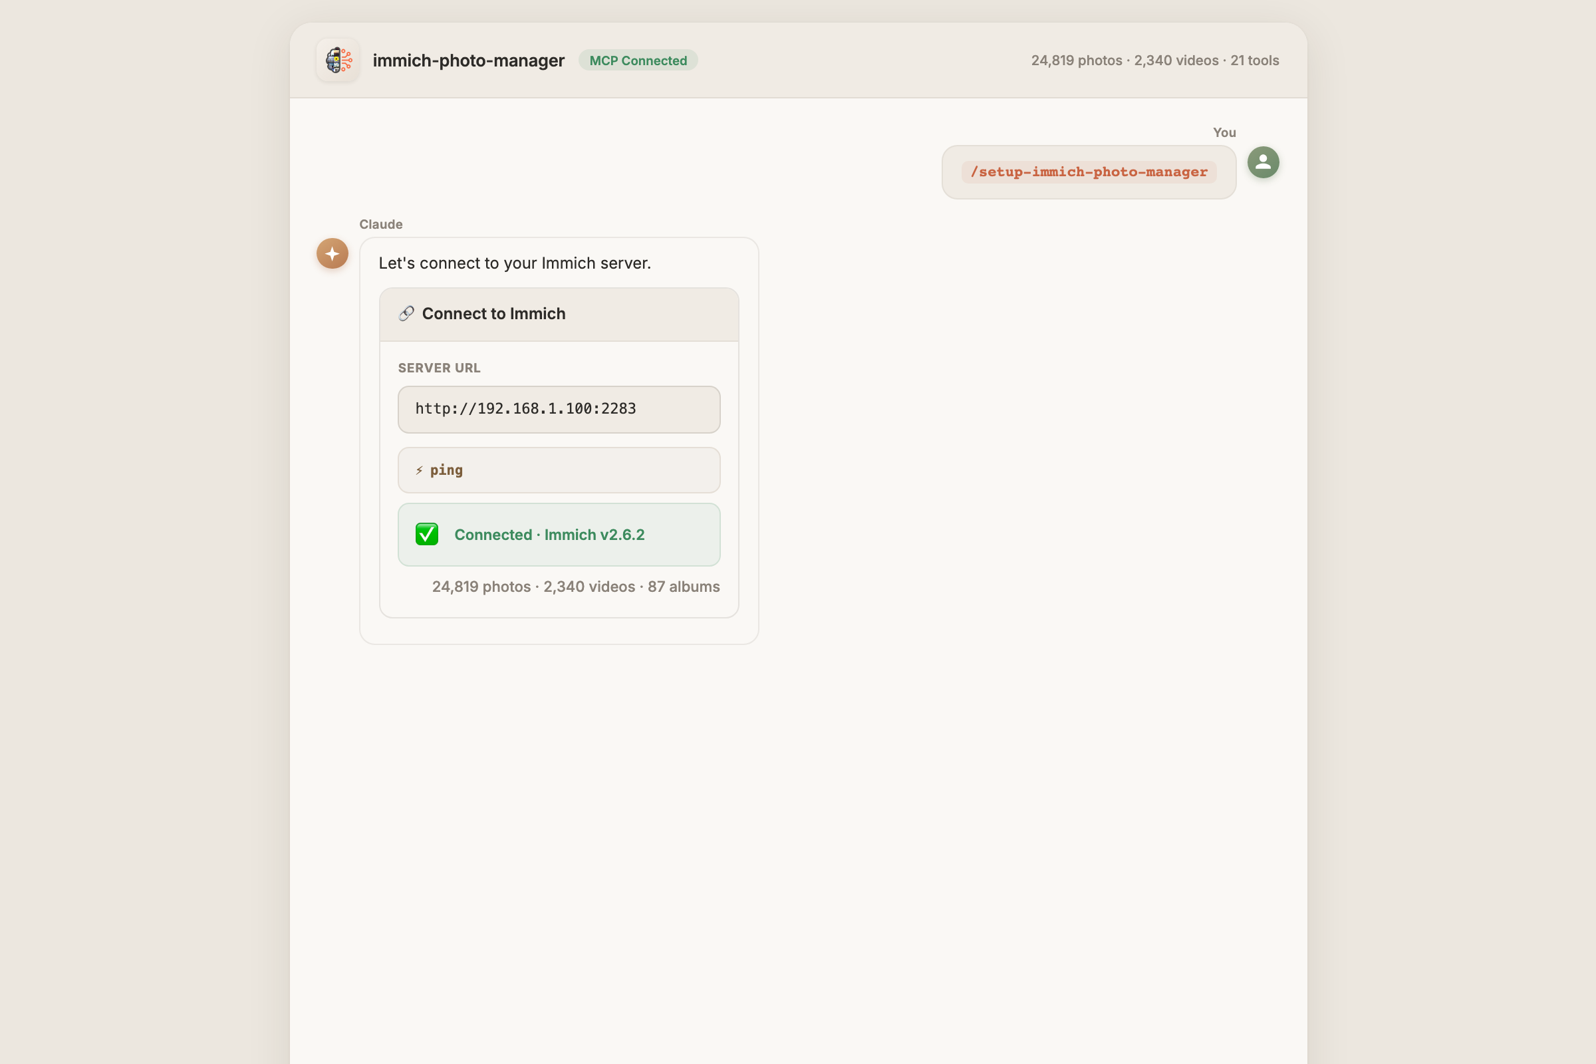Screen dimensions: 1596x1064
Task: Click the You sender name label
Action: click(1224, 132)
